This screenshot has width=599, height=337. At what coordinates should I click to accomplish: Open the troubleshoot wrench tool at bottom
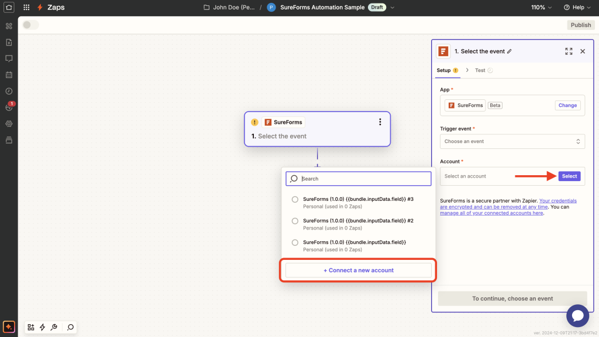click(54, 327)
